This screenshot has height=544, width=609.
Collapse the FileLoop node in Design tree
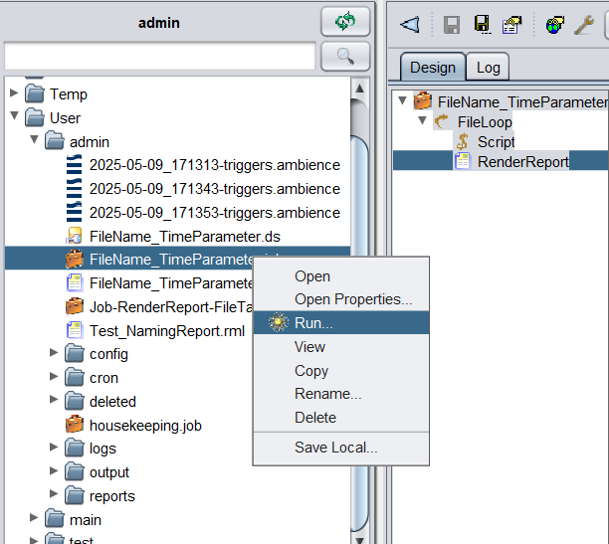421,121
